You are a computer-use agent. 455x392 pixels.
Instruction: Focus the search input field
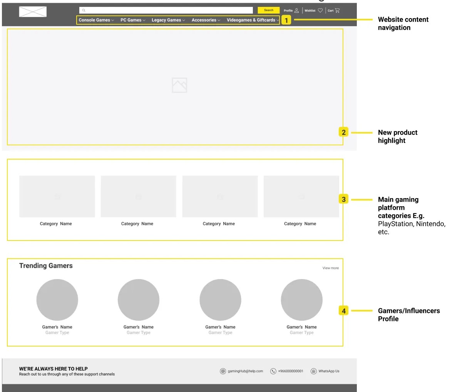[x=166, y=10]
